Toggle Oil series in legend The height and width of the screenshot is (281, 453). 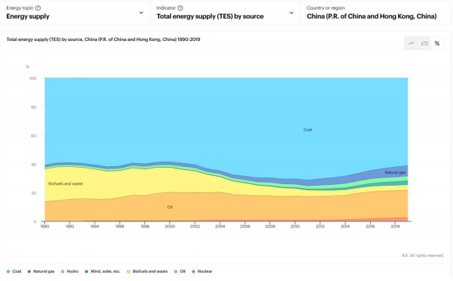click(x=180, y=271)
